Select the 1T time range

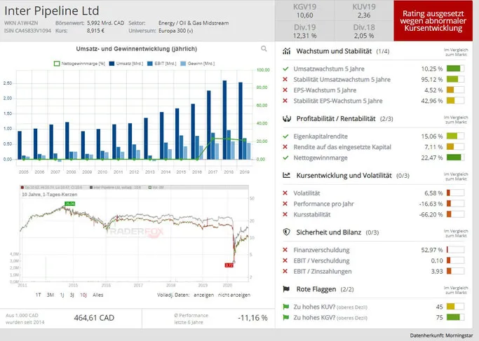[x=38, y=295]
